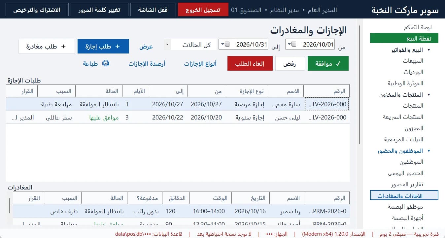Image resolution: width=445 pixels, height=238 pixels.
Task: Click the blue طلب إجازة button
Action: tap(103, 47)
